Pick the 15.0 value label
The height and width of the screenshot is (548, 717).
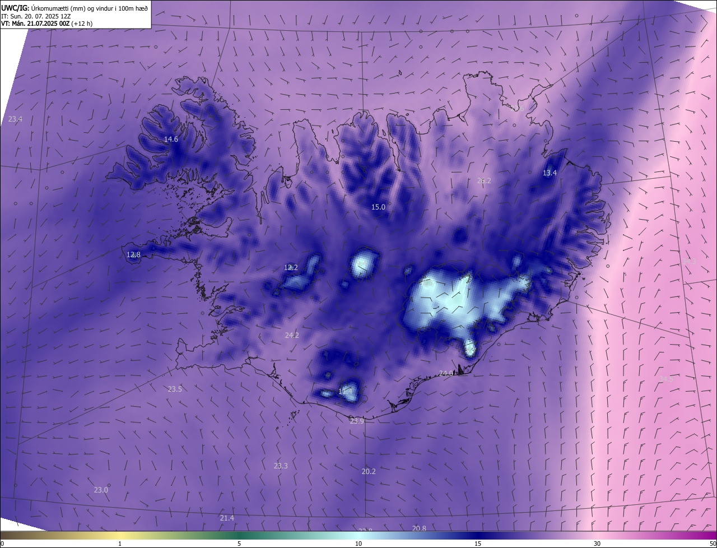[x=378, y=207]
